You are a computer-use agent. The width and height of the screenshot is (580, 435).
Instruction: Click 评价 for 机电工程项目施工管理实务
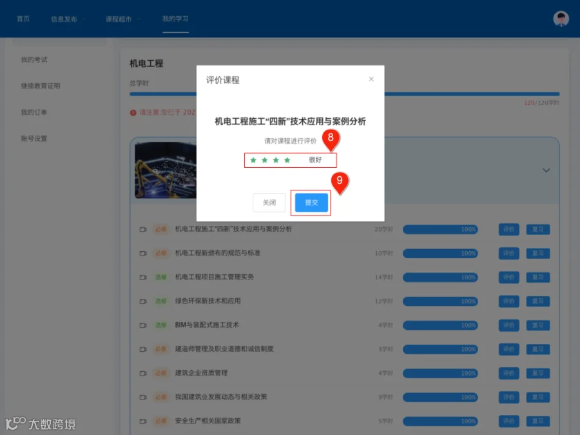coord(508,277)
